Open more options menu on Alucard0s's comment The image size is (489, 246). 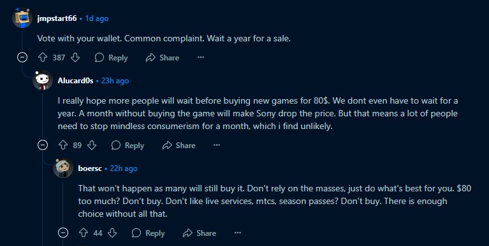pyautogui.click(x=217, y=145)
